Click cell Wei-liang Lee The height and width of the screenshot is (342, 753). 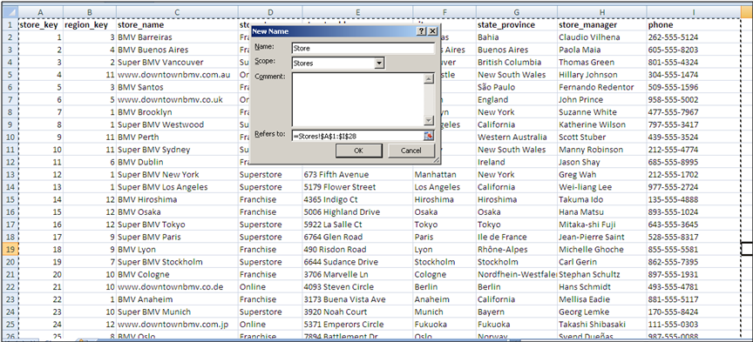point(601,187)
